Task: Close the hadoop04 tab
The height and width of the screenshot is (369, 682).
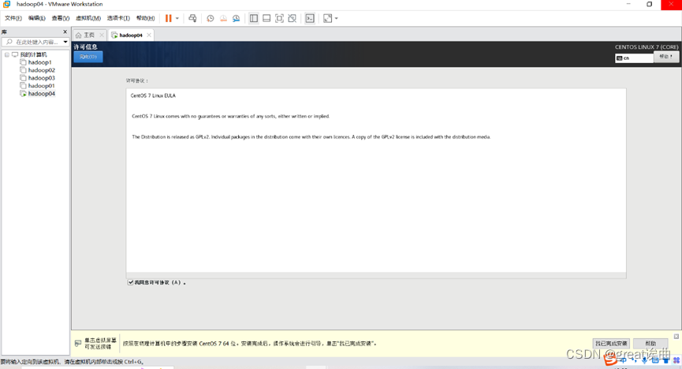Action: pos(149,35)
